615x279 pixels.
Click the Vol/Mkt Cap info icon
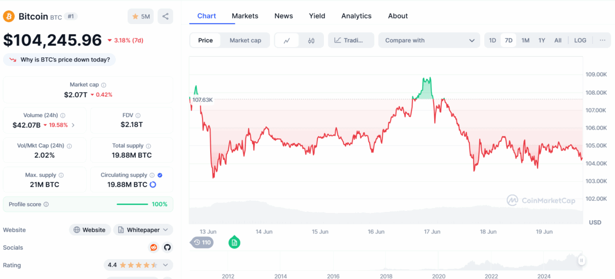point(69,146)
